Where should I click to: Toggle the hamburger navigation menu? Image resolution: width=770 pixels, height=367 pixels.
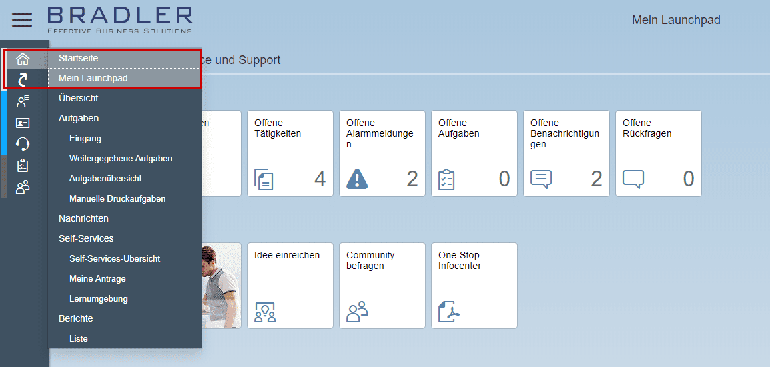[22, 19]
